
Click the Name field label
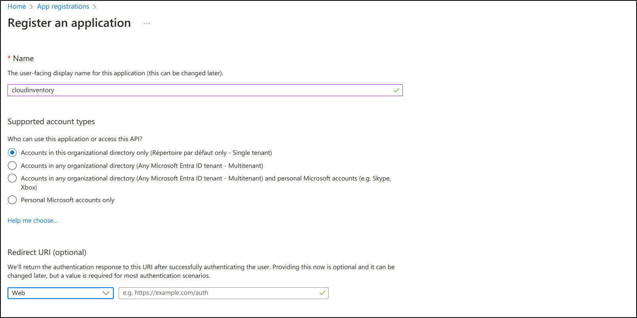click(23, 59)
